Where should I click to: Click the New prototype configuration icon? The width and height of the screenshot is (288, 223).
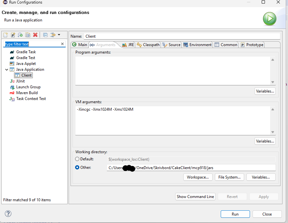(x=13, y=35)
